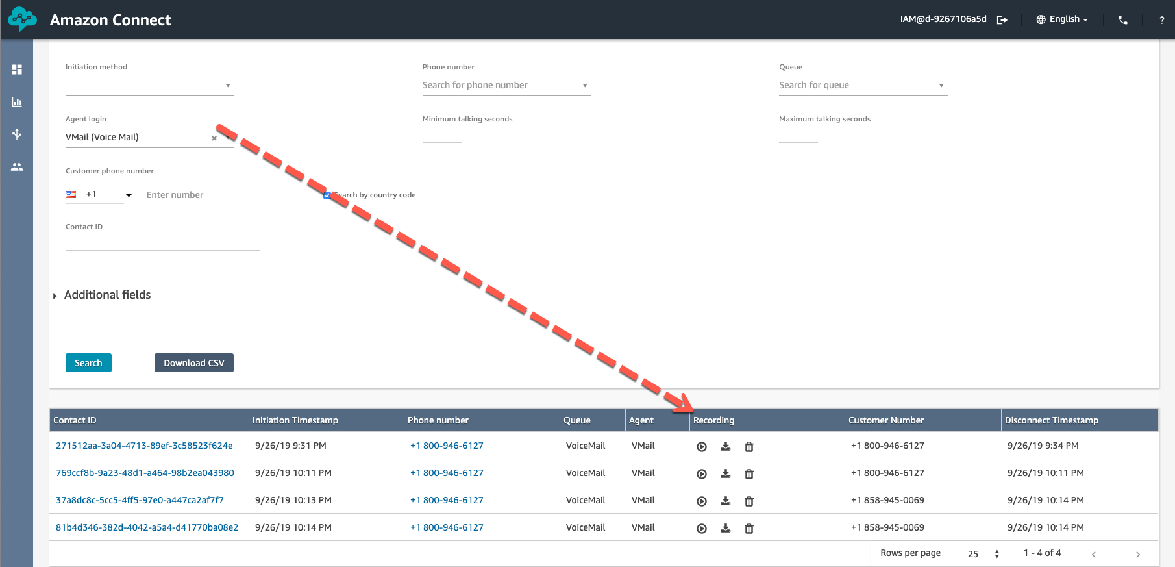Delete recording for the 9/26/19 10:11 PM contact
This screenshot has width=1175, height=567.
(749, 474)
